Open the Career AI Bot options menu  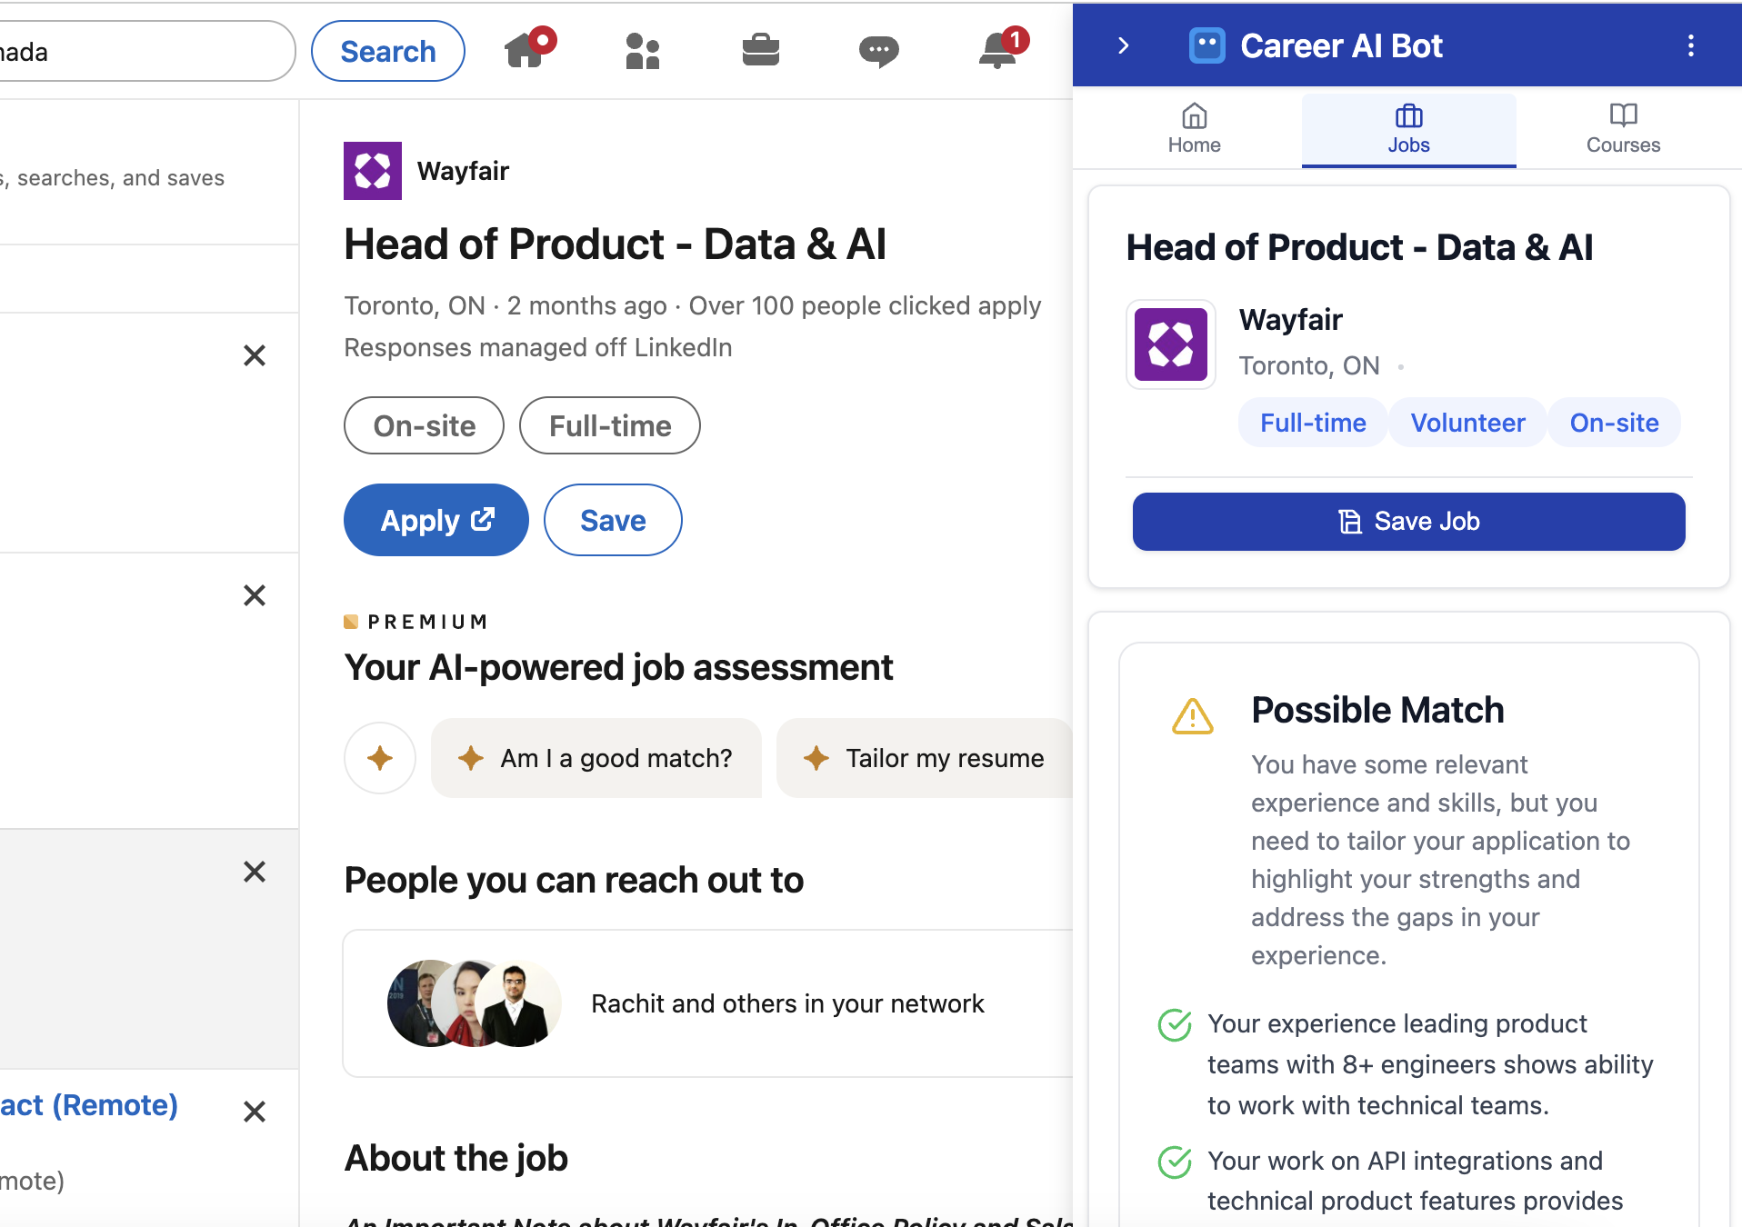pos(1692,45)
